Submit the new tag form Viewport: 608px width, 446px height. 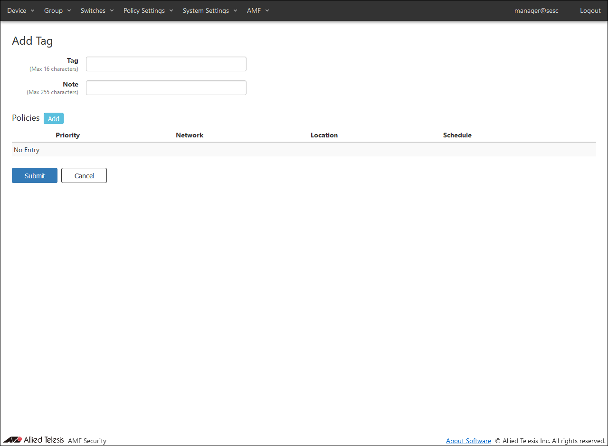(35, 175)
